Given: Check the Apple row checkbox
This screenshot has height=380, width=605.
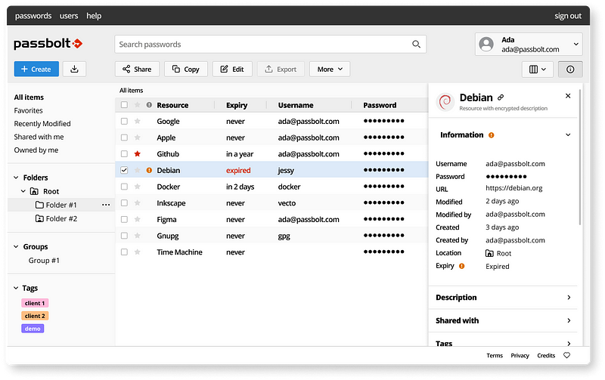Looking at the screenshot, I should 124,137.
